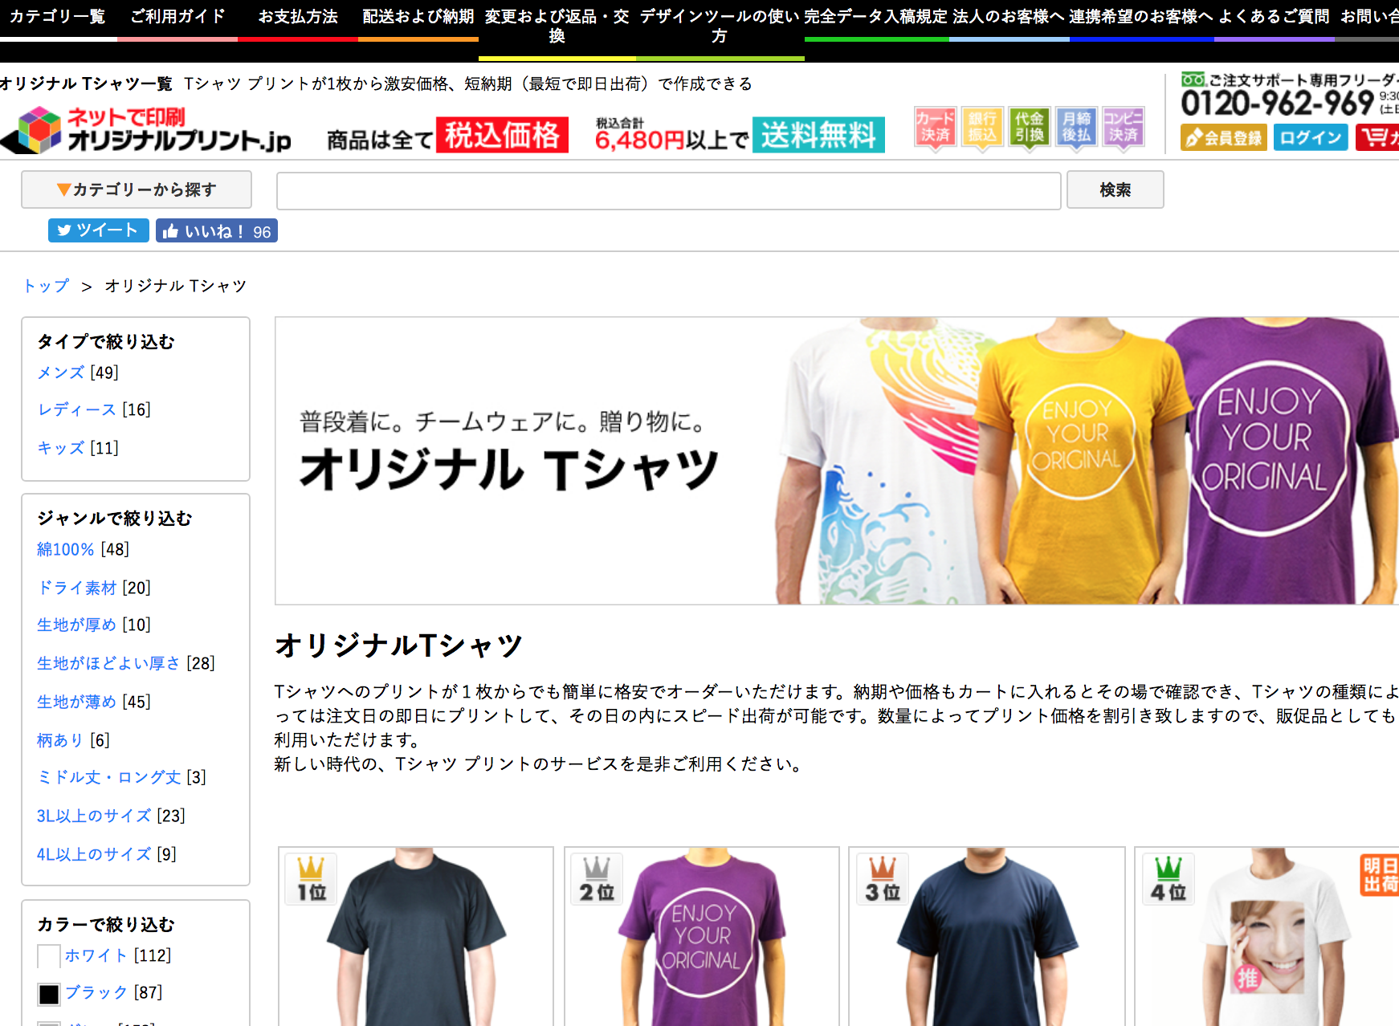Click the カード決済 payment icon
The height and width of the screenshot is (1026, 1399).
click(935, 128)
